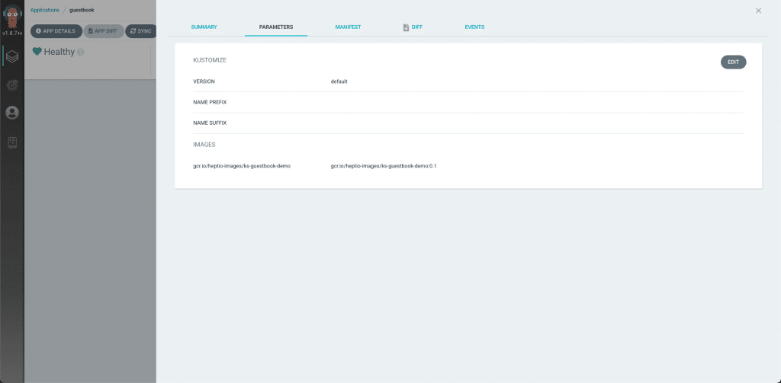
Task: Click the version value 'default'
Action: (x=339, y=81)
